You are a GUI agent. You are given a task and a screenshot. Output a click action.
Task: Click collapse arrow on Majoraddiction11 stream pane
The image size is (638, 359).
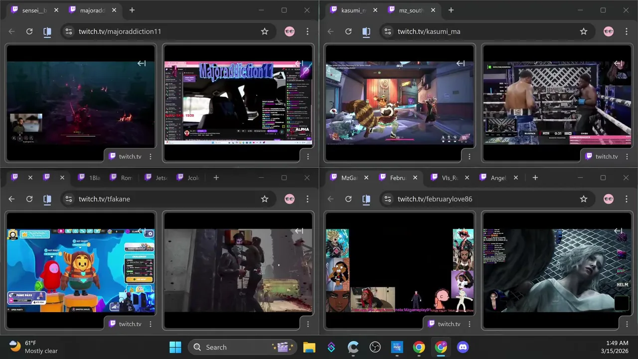pyautogui.click(x=299, y=63)
